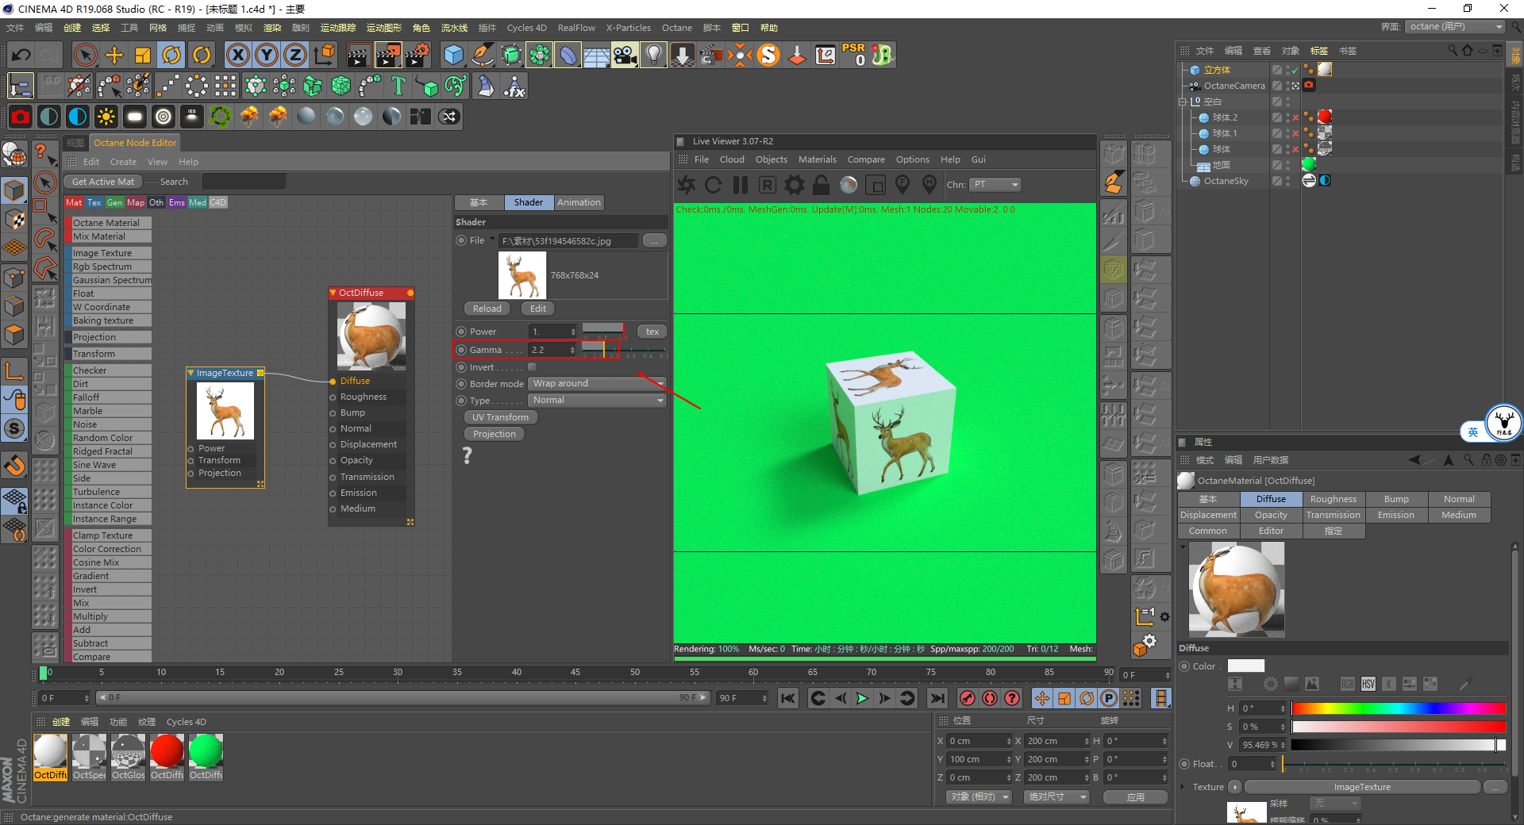The image size is (1524, 825).
Task: Toggle the Tex filter tag in node editor
Action: tap(94, 202)
